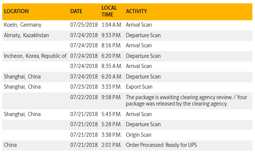Select the 07/22/2018 date cell
The height and width of the screenshot is (154, 255).
[x=84, y=97]
